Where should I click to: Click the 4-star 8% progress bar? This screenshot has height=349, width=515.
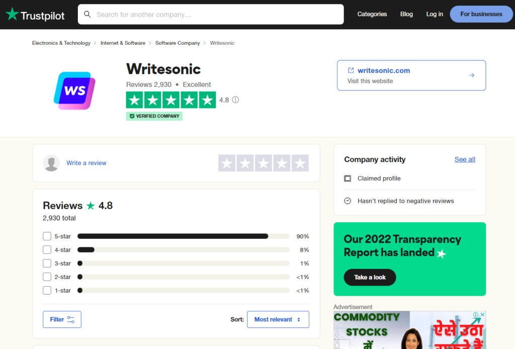[183, 250]
